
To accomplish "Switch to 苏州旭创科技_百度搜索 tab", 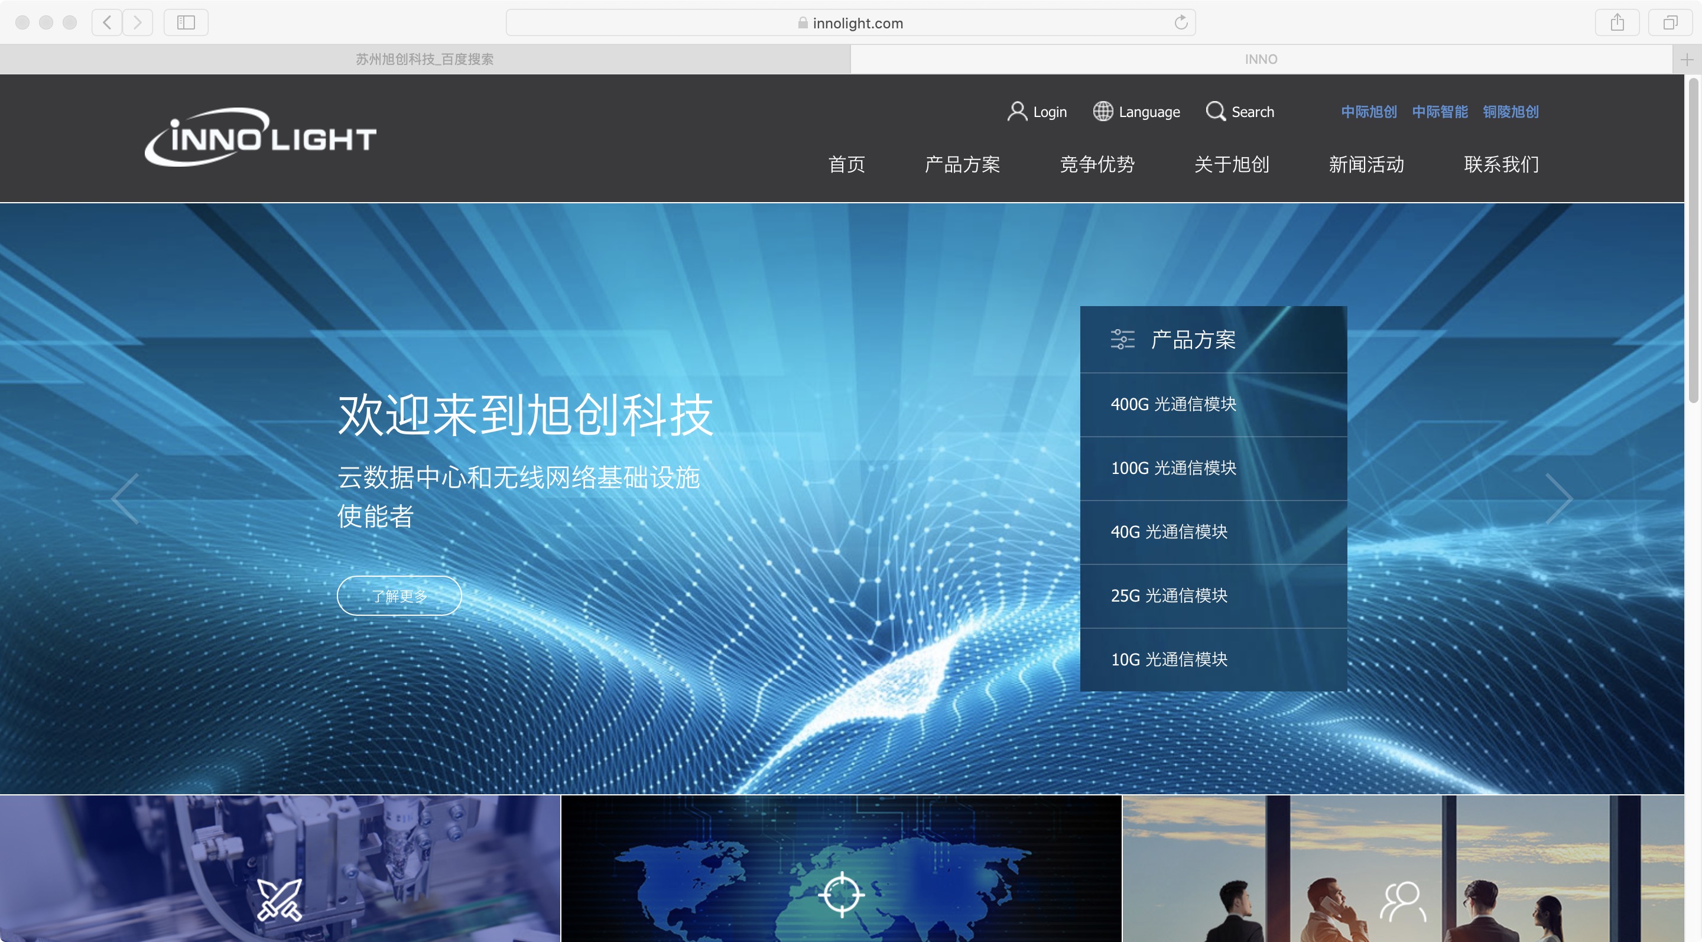I will [425, 60].
